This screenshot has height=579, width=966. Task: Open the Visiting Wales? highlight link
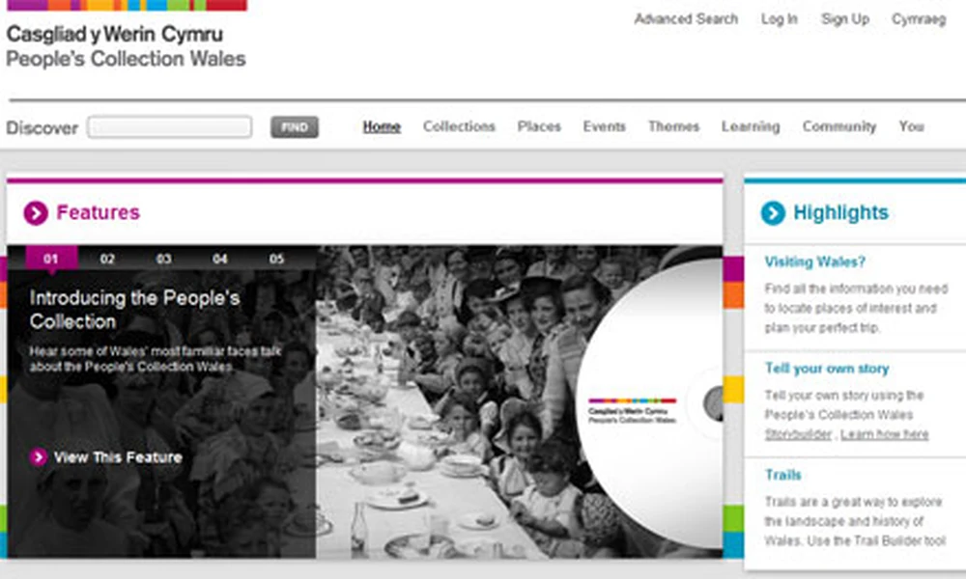tap(814, 262)
